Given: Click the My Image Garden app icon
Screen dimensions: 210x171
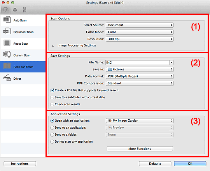Looking at the screenshot, I should [x=110, y=120].
